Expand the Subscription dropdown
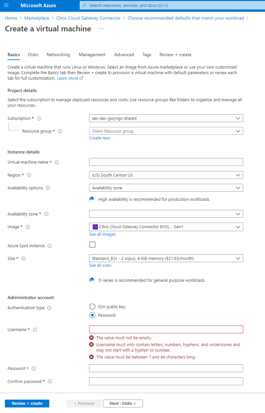 point(166,118)
